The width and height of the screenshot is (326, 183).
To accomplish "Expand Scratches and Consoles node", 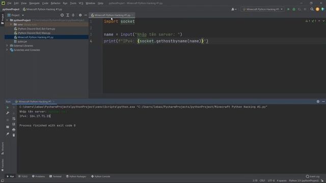I will click(x=7, y=50).
